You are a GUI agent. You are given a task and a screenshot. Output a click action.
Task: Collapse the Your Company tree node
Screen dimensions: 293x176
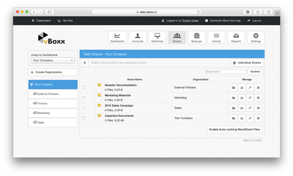pos(32,85)
